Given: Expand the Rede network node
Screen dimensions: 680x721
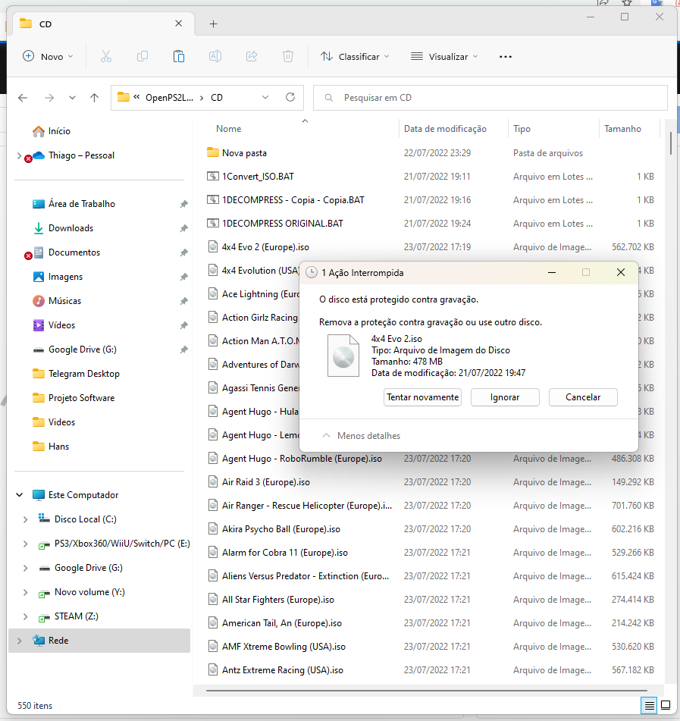Looking at the screenshot, I should click(x=19, y=641).
